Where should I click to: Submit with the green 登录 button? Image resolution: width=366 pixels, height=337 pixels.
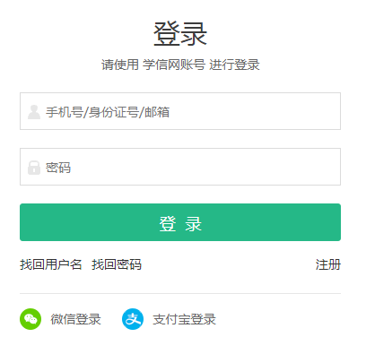(x=180, y=222)
